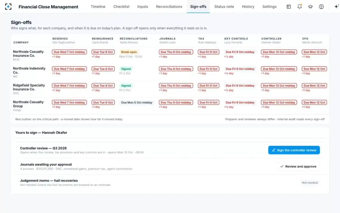Open the graduation cap learning icon
The height and width of the screenshot is (213, 340).
[310, 7]
